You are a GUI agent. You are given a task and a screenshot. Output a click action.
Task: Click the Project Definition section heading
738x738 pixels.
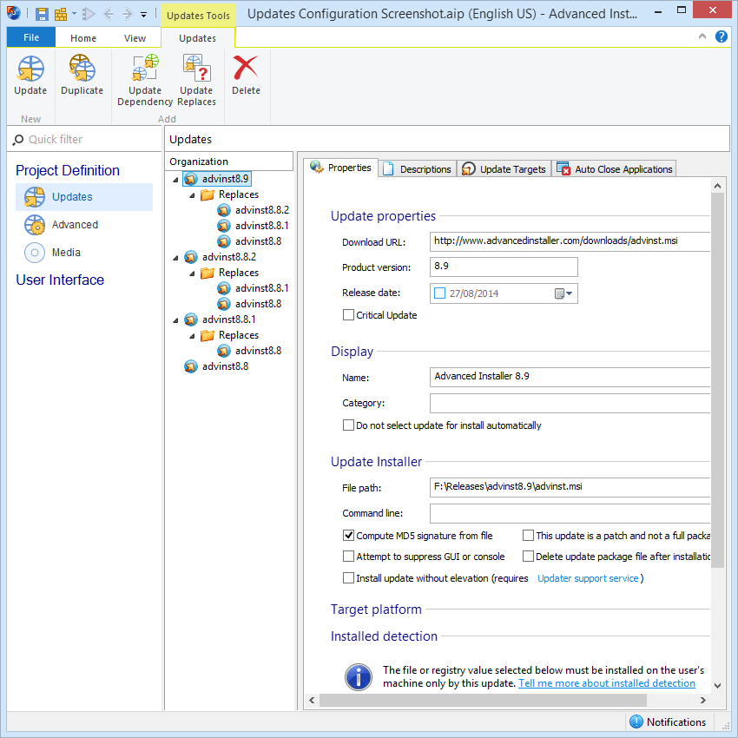tap(68, 170)
